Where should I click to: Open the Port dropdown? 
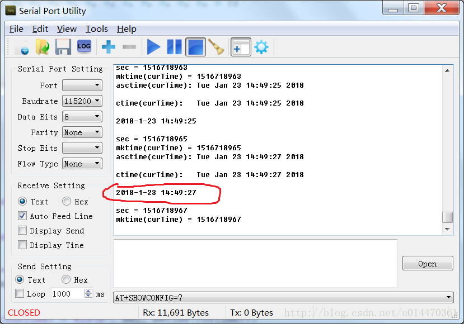pyautogui.click(x=82, y=85)
